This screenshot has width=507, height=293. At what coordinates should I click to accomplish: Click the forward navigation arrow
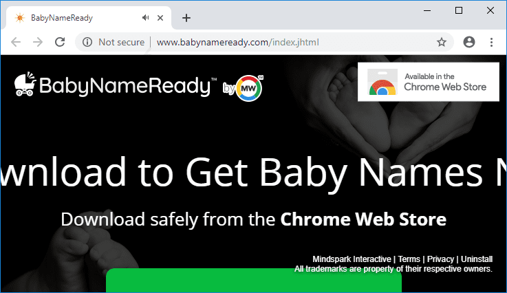click(x=39, y=42)
